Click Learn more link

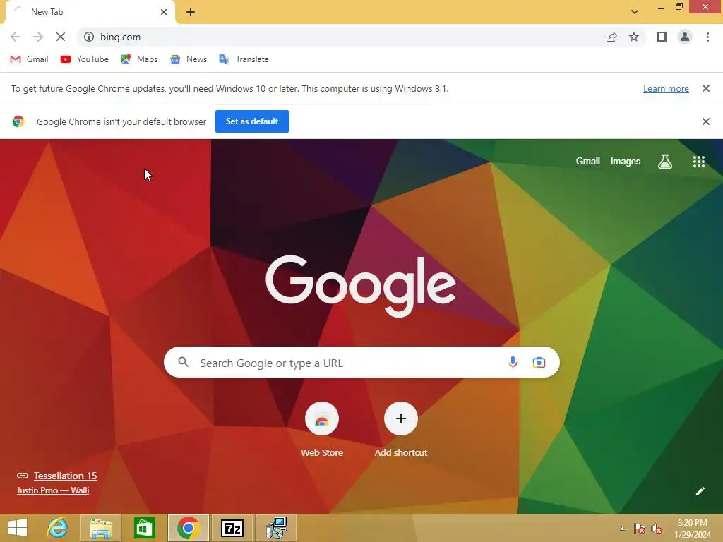click(666, 88)
